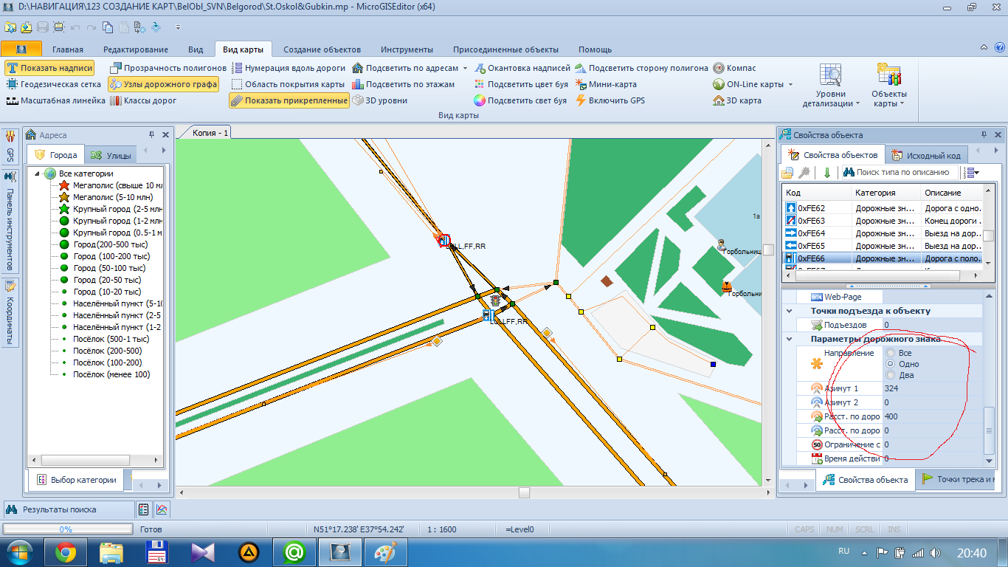Click Классы дорог in the ribbon
Screen dimensions: 1008x567
coord(143,100)
